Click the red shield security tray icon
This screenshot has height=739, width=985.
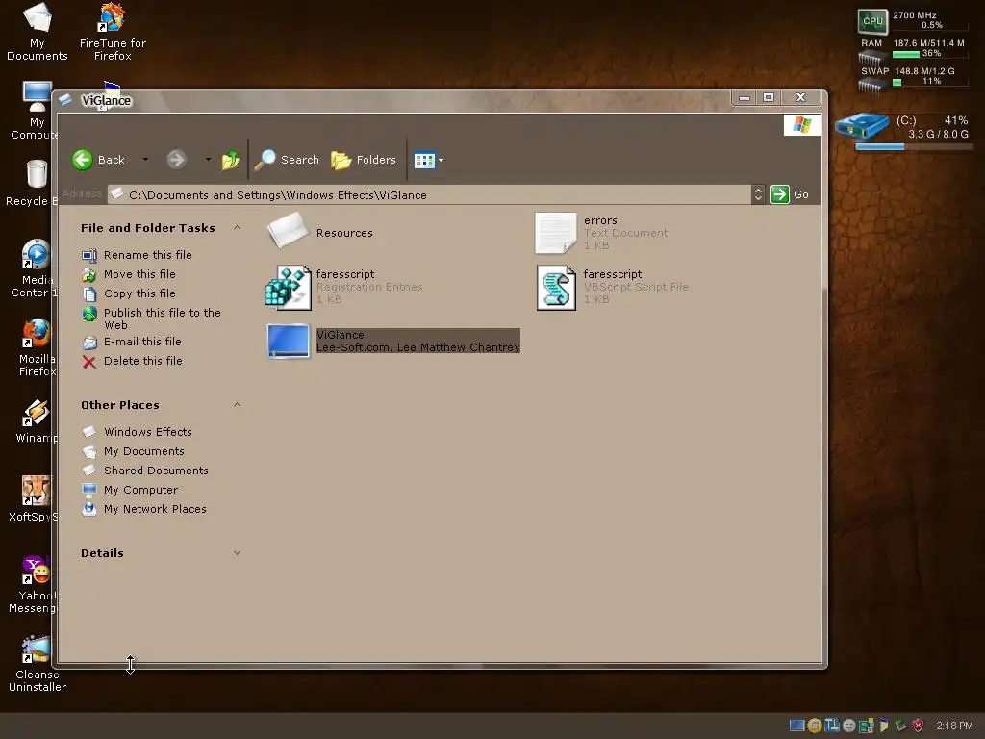[x=918, y=726]
